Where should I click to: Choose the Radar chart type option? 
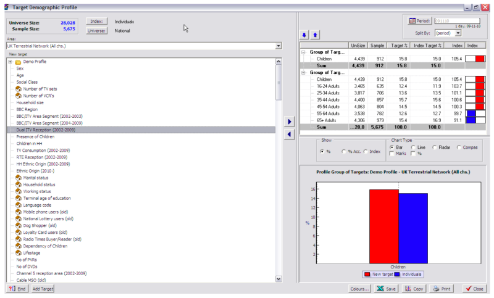[x=435, y=147]
